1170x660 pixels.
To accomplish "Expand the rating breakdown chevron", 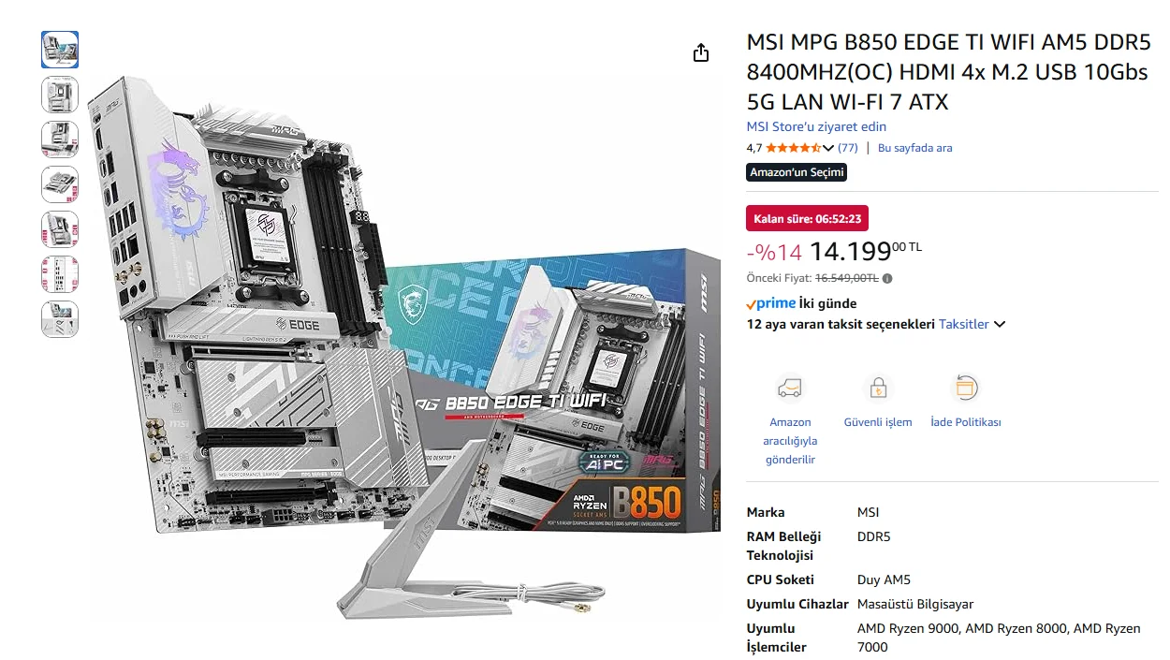I will click(x=828, y=148).
